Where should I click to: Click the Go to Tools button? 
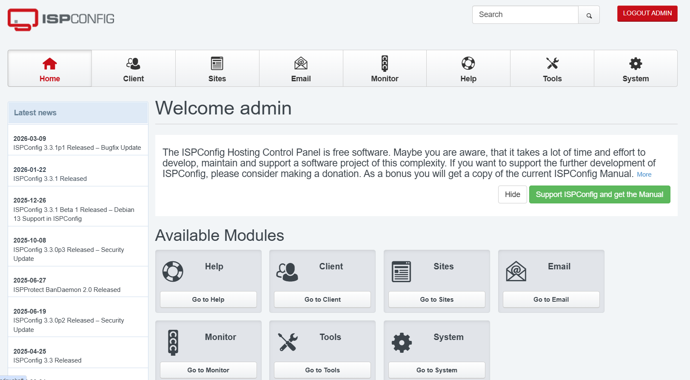point(322,370)
